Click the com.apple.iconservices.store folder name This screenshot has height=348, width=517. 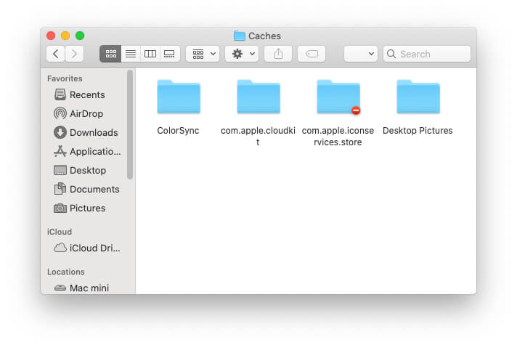pos(338,137)
